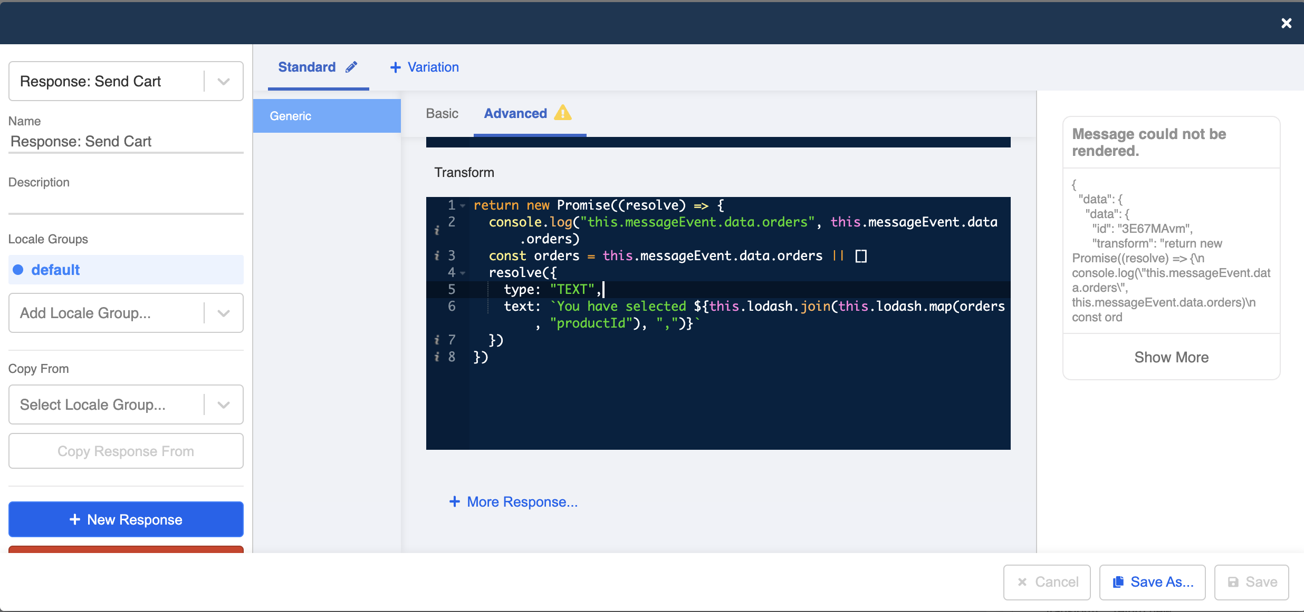Open the Select Locale Group dropdown

[224, 404]
